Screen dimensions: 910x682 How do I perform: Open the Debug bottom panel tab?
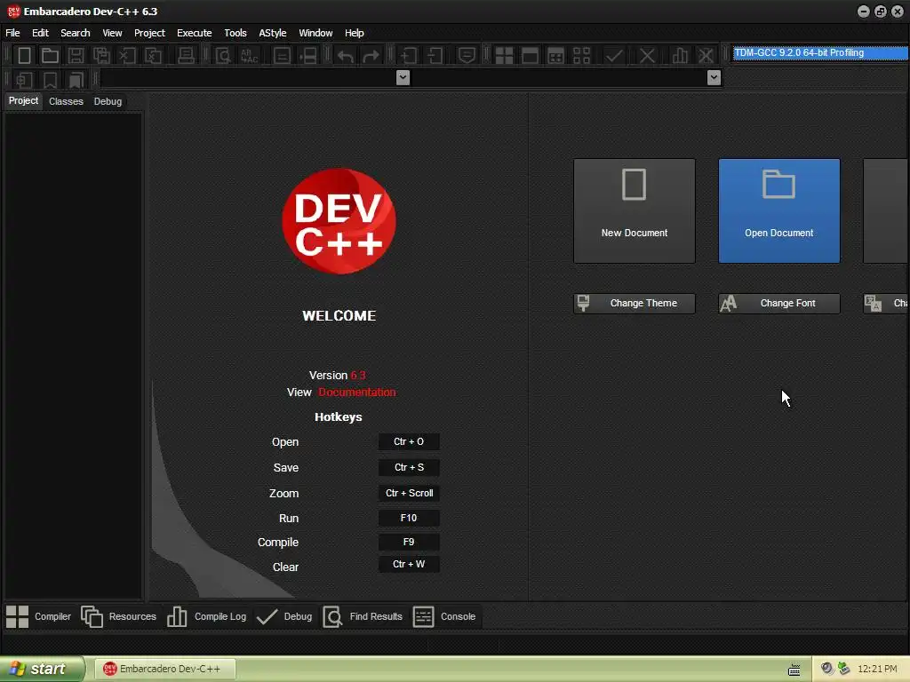(x=284, y=616)
